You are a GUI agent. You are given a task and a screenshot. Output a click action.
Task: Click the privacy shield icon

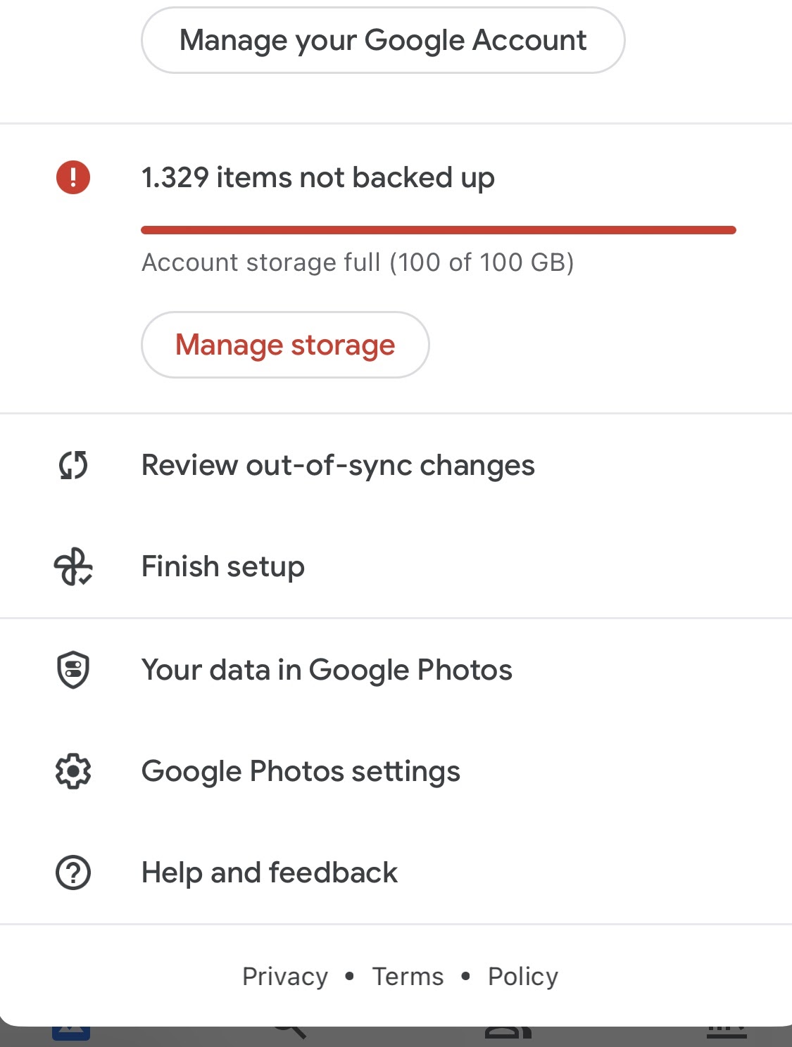coord(73,670)
